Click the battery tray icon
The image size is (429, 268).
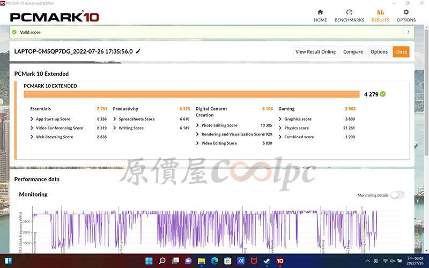coord(400,261)
